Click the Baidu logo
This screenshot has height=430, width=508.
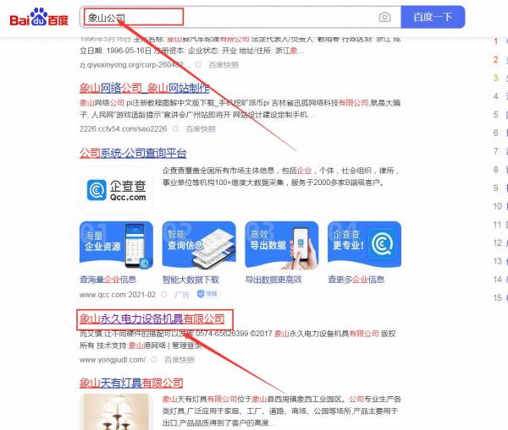tap(39, 18)
